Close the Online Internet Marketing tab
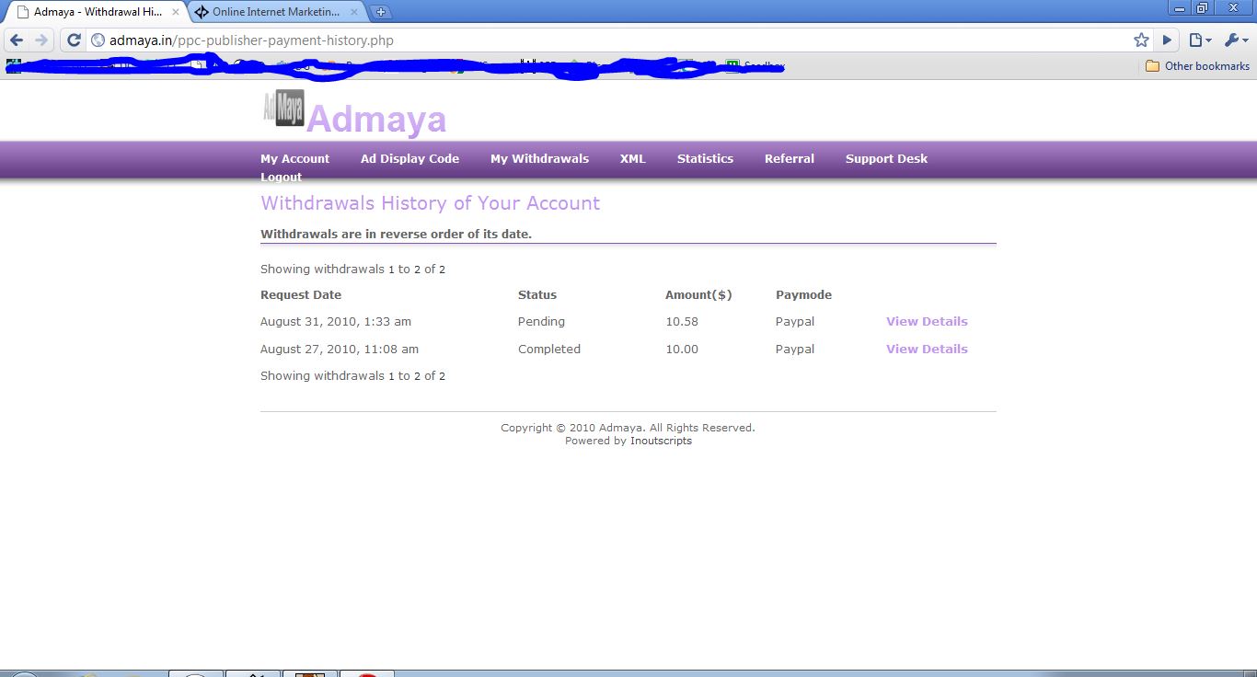Viewport: 1257px width, 677px height. coord(353,12)
